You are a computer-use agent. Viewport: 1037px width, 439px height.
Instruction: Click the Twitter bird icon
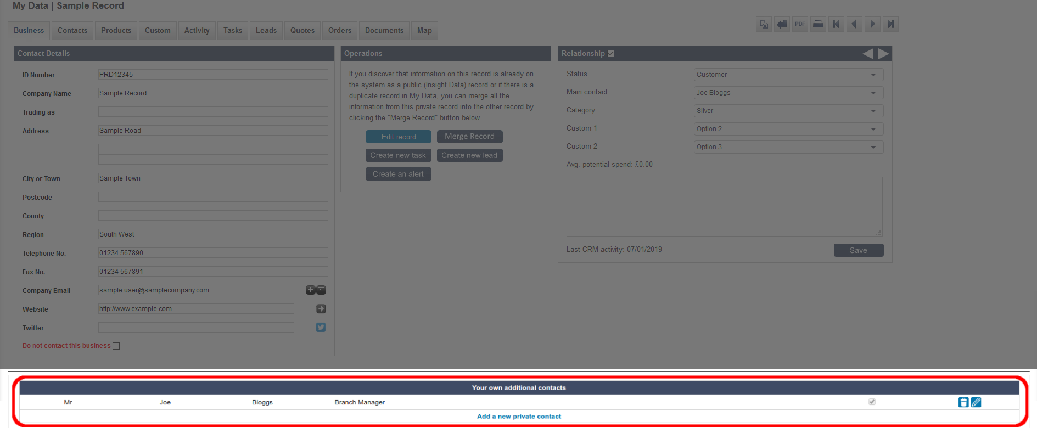click(x=321, y=328)
